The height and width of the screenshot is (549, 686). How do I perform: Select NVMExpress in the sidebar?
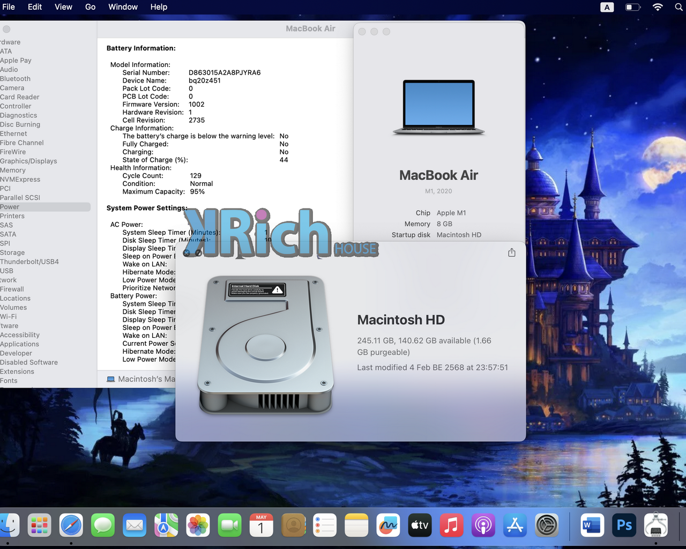(x=20, y=179)
